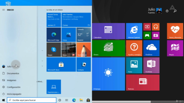Open the Calendario tile in Windows 8 Start

[x=109, y=31]
